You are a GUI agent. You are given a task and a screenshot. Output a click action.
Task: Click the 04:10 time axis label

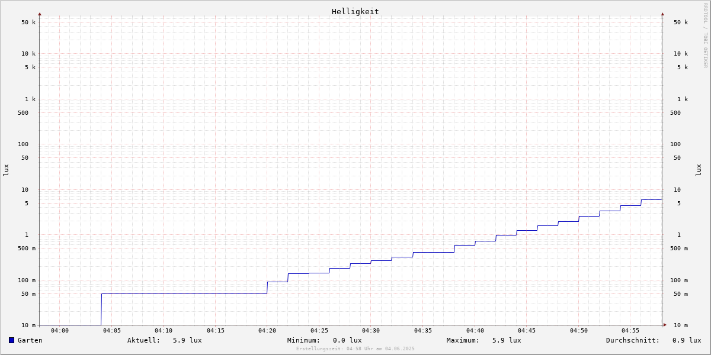pyautogui.click(x=164, y=331)
